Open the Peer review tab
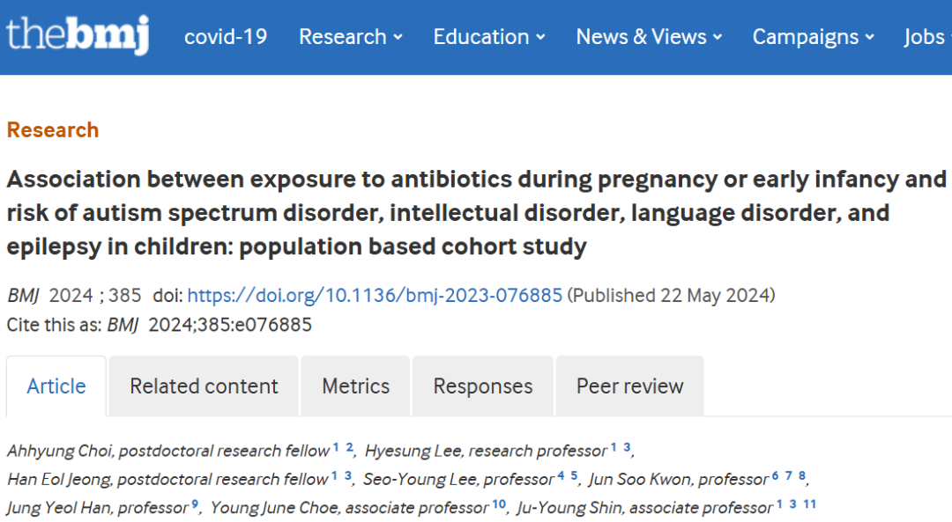952x522 pixels. point(629,386)
